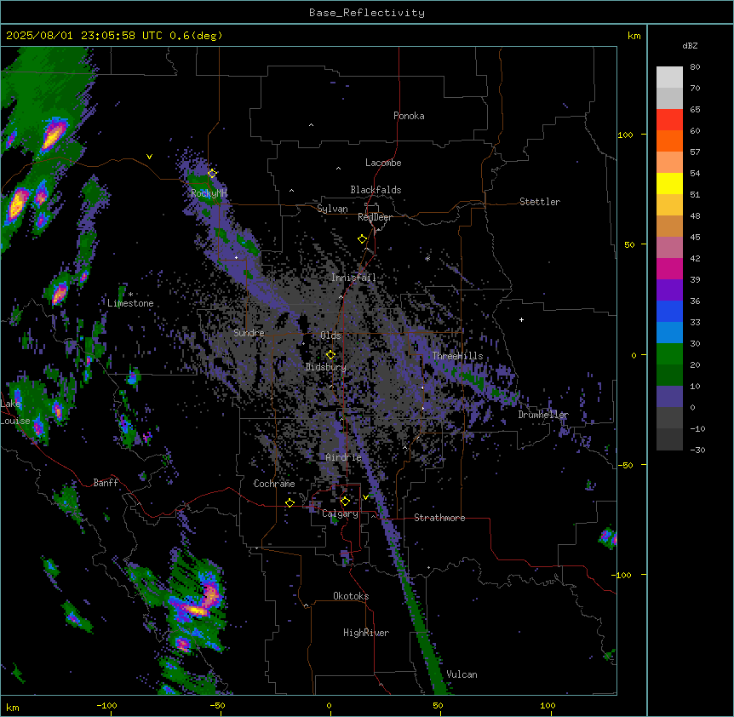Click the 10 dBZ slate-blue legend swatch
Screen dimensions: 734x717
(x=669, y=396)
